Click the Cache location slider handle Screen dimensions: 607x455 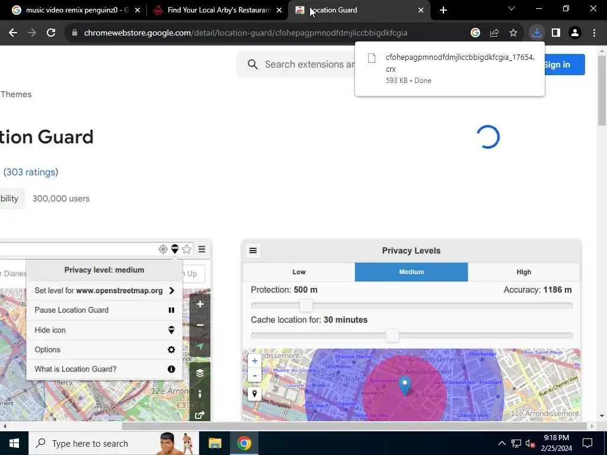tap(392, 336)
